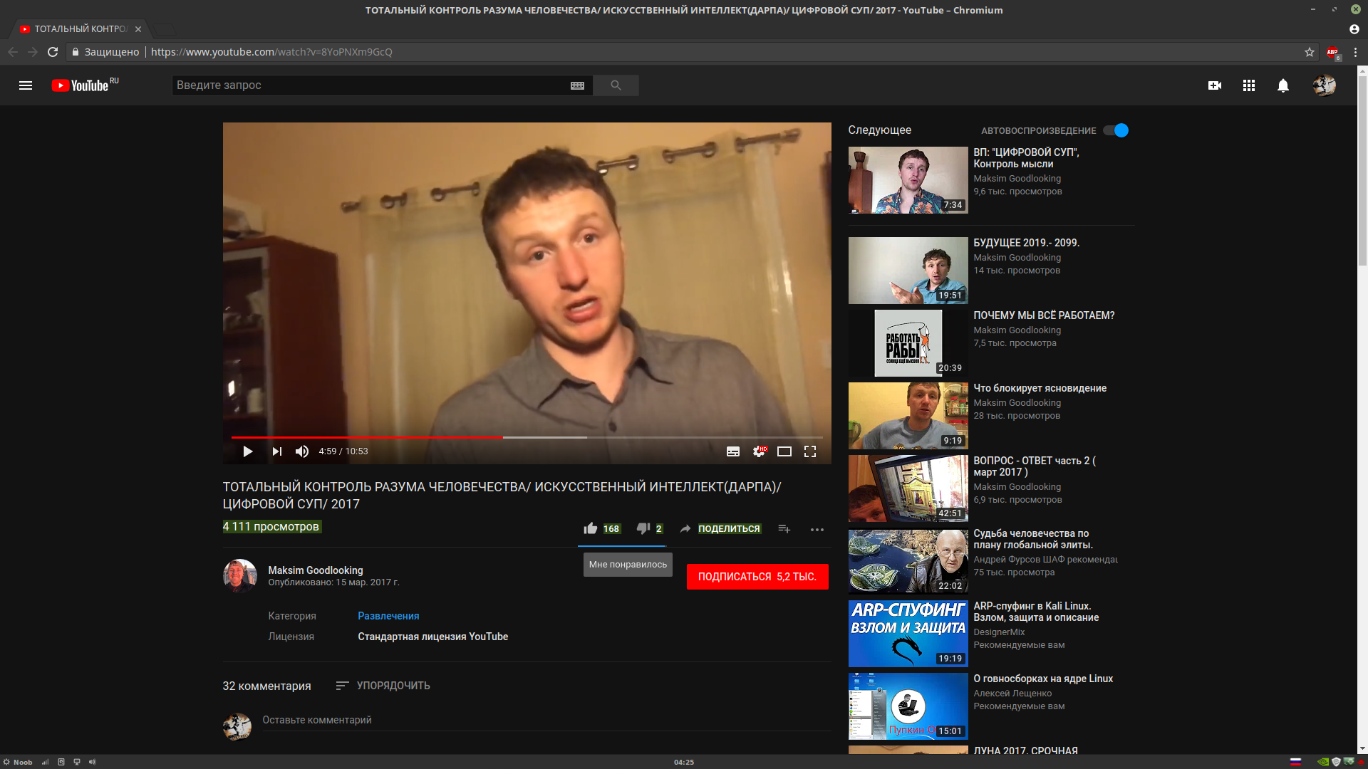Open the YouTube apps grid
The width and height of the screenshot is (1368, 769).
(1249, 85)
